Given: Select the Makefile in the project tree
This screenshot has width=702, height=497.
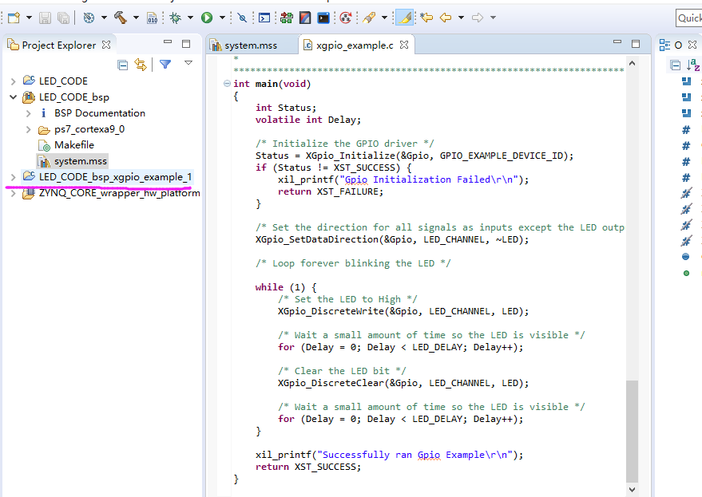Looking at the screenshot, I should coord(73,145).
